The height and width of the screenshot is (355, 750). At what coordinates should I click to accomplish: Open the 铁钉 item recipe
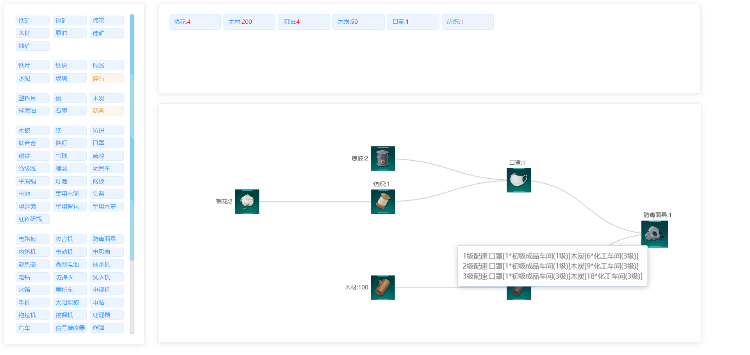(x=70, y=143)
